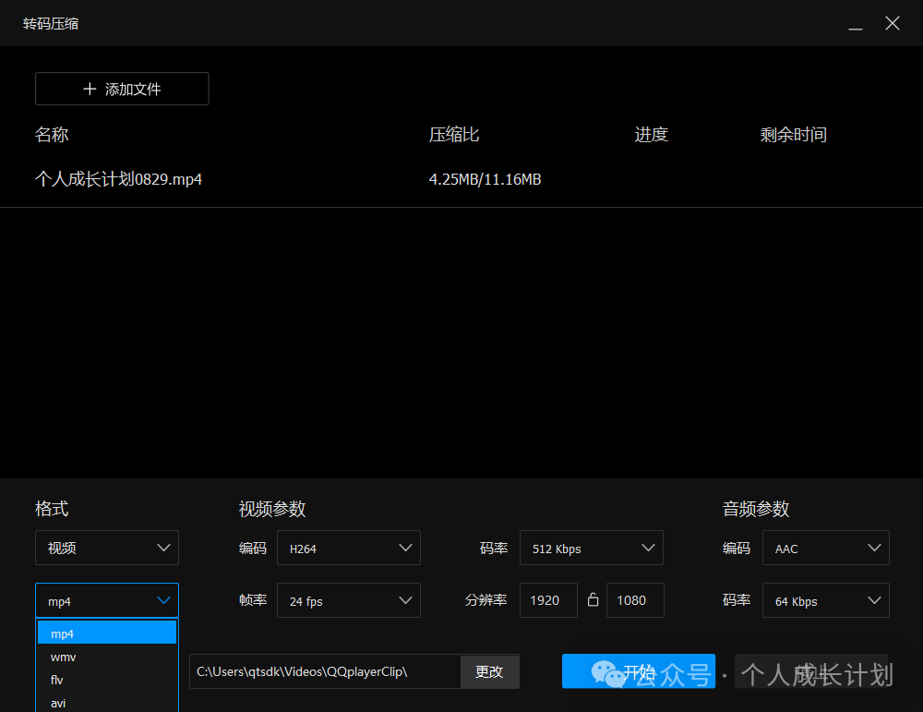
Task: Close the 转码压缩 window
Action: (x=893, y=23)
